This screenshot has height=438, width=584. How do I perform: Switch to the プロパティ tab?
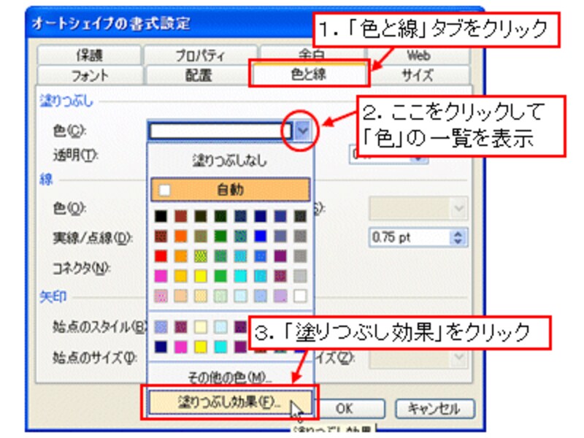200,55
